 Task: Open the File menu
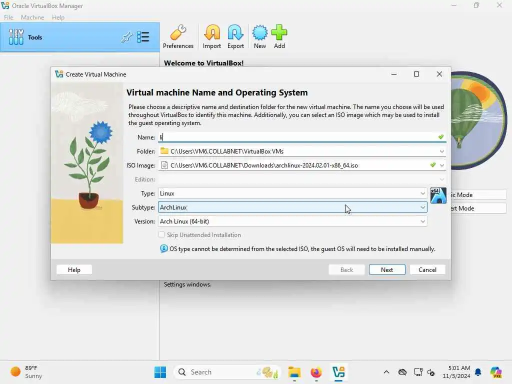coord(8,17)
